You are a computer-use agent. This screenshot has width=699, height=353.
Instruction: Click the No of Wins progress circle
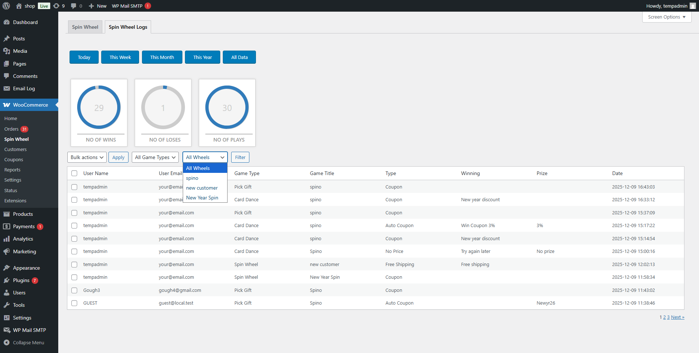coord(99,107)
